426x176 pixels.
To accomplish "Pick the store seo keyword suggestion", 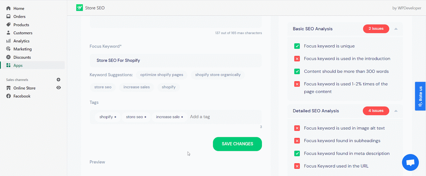I will [103, 87].
